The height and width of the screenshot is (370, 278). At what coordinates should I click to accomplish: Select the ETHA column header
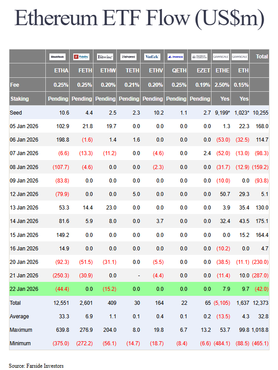point(61,71)
